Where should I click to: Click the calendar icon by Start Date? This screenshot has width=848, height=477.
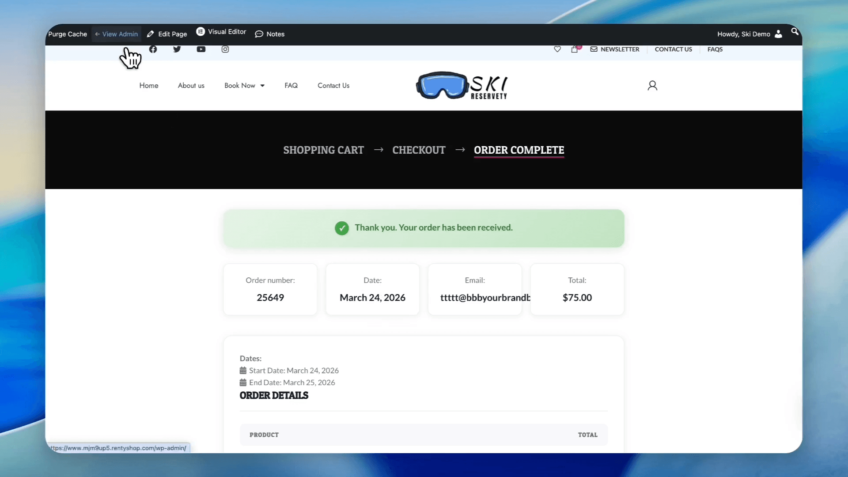243,371
